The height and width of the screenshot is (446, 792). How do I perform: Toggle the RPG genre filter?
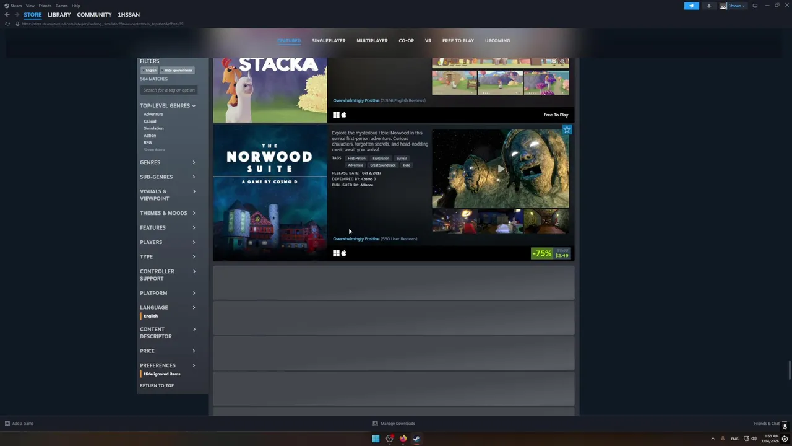pos(147,142)
